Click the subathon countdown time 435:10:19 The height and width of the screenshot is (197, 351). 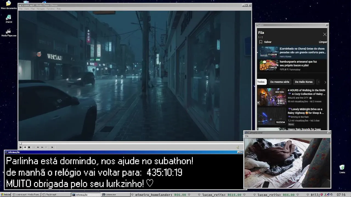(164, 172)
